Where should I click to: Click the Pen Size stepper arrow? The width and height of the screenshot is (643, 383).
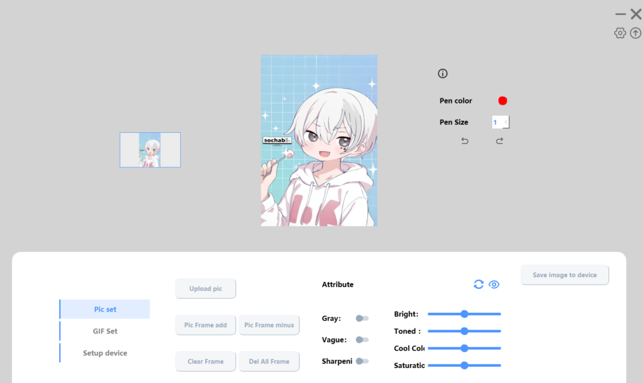(506, 122)
